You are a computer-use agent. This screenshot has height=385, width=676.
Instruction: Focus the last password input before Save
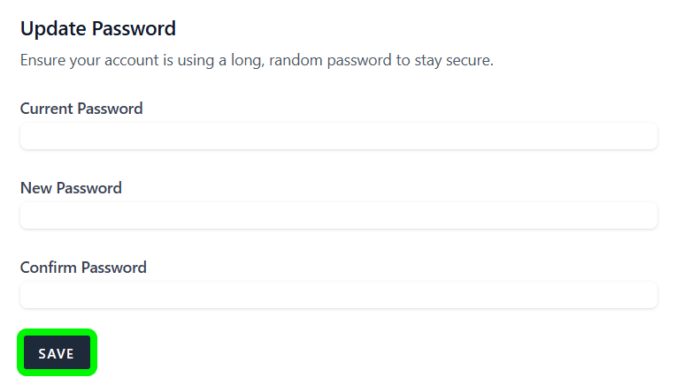coord(338,295)
